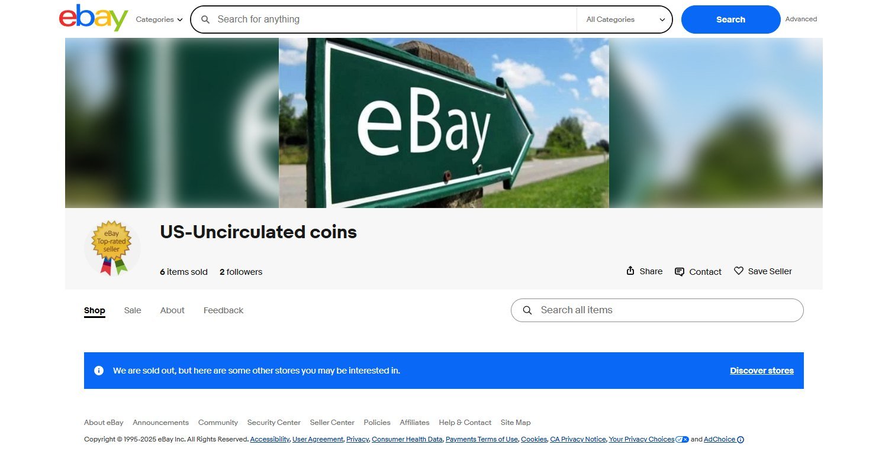Click the Save Seller heart icon
This screenshot has width=882, height=461.
coord(739,271)
